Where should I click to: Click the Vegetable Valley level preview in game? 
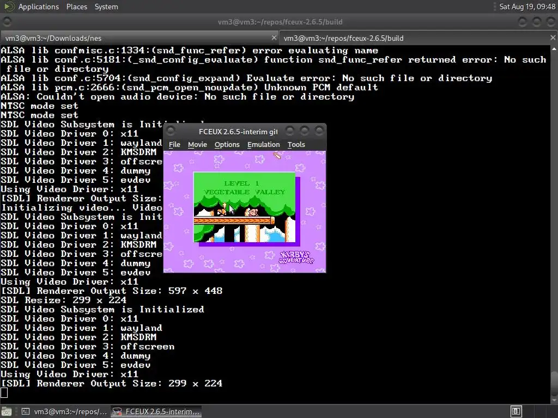tap(245, 207)
